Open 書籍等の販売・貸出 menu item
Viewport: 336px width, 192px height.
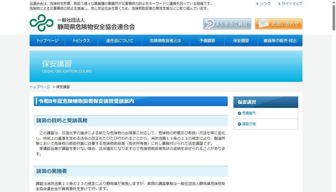tap(280, 41)
